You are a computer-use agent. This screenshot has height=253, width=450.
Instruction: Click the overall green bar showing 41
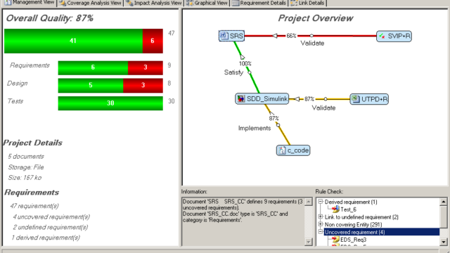[x=73, y=41]
